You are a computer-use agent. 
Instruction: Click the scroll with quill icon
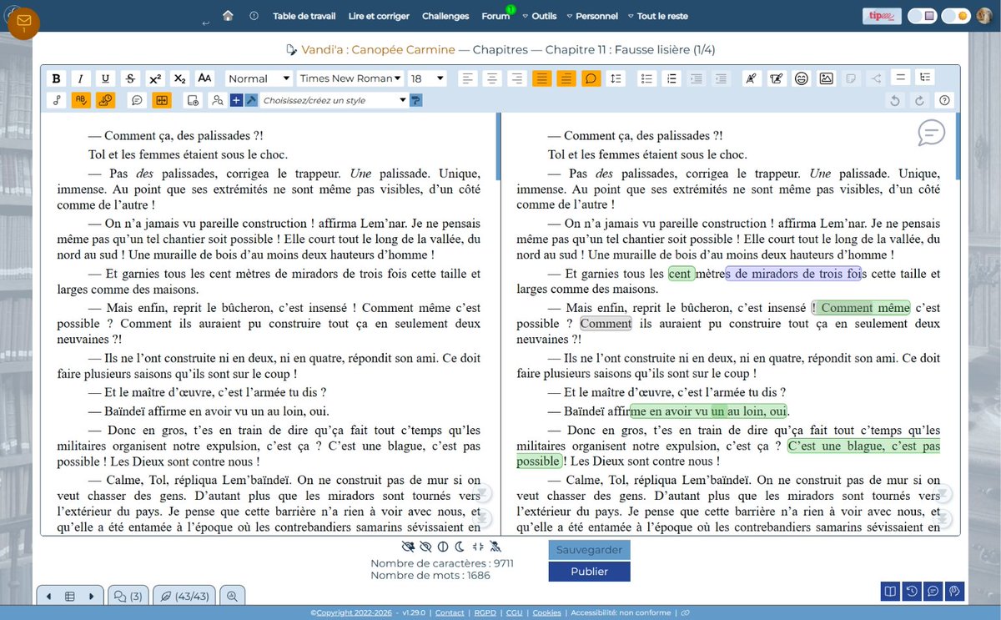click(777, 78)
